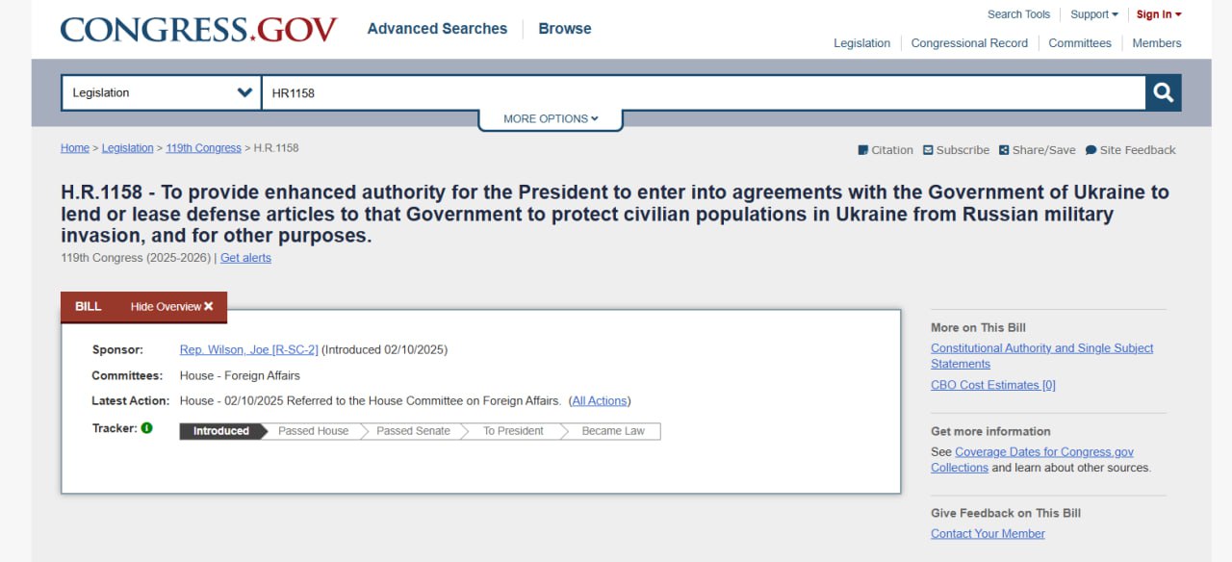Image resolution: width=1232 pixels, height=562 pixels.
Task: Open the CBO Cost Estimates link
Action: 993,385
